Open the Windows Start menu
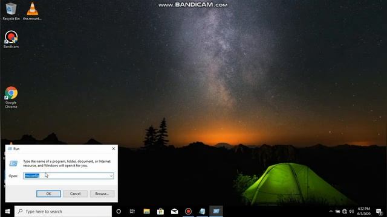The image size is (387, 217). coord(7,212)
